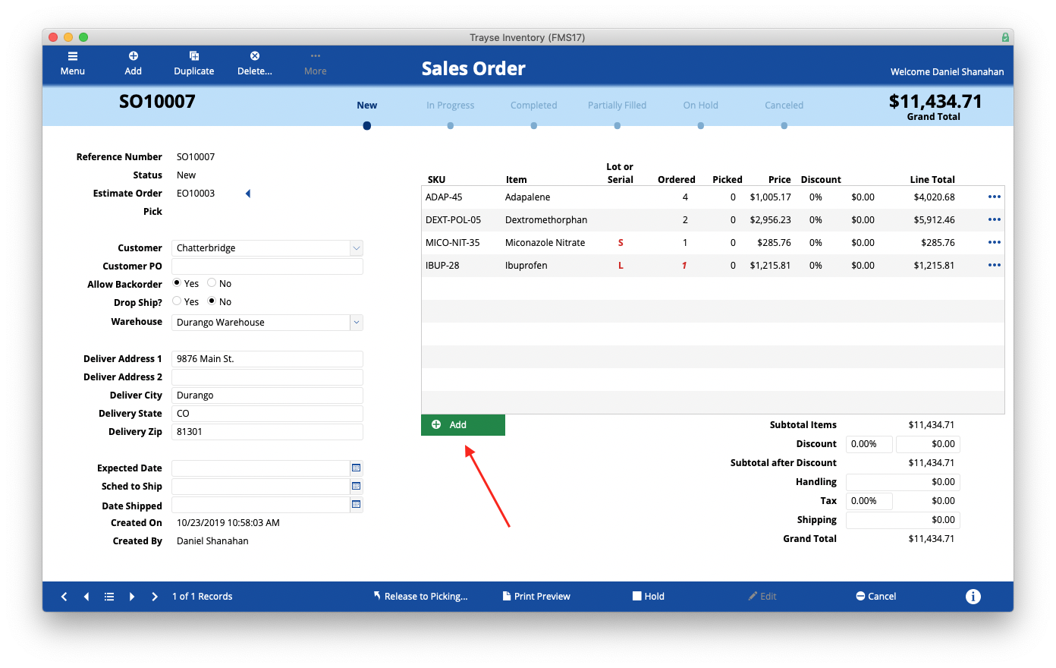Set Drop Ship to Yes

click(177, 301)
